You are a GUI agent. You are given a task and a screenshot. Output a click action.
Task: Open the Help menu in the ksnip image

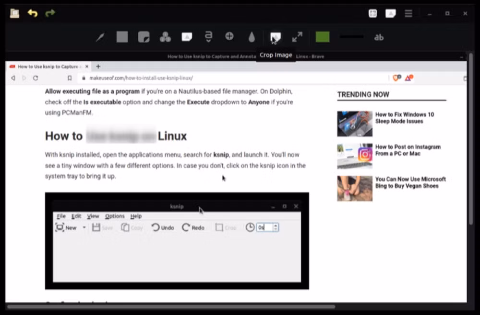tap(136, 216)
